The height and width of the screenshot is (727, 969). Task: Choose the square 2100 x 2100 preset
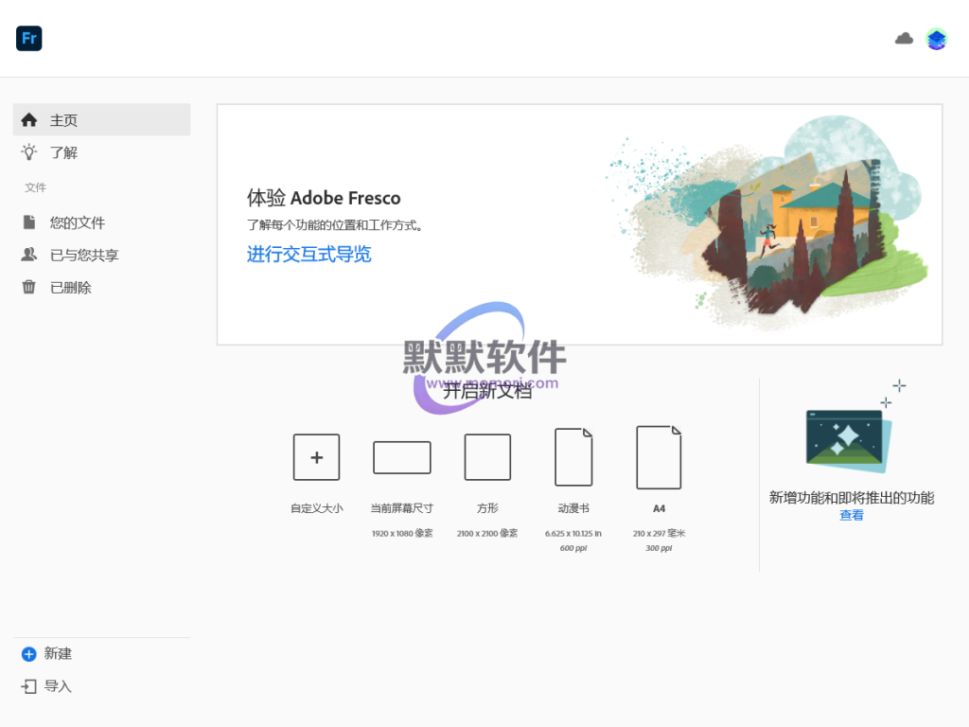click(x=487, y=457)
